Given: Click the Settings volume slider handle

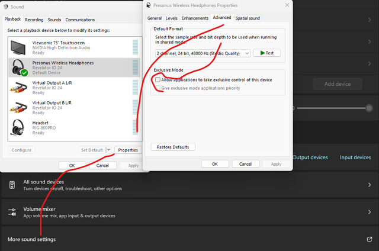Looking at the screenshot, I should click(x=369, y=108).
